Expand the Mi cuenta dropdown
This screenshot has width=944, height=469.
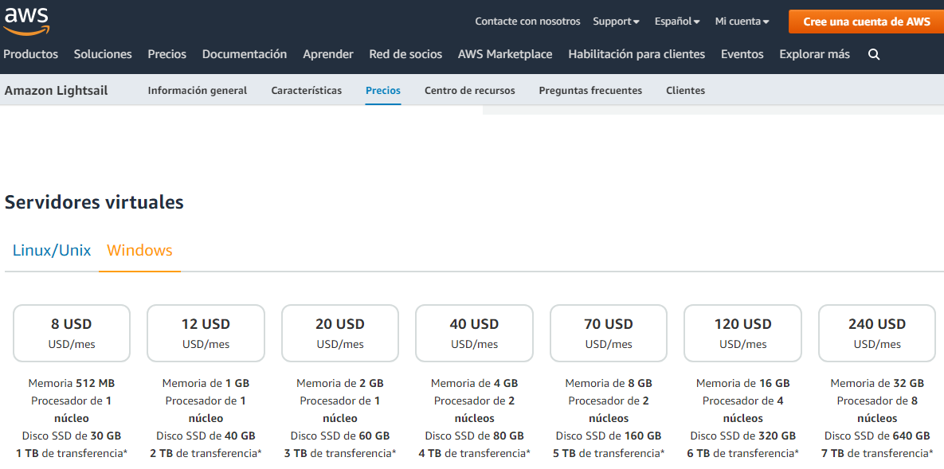coord(742,21)
